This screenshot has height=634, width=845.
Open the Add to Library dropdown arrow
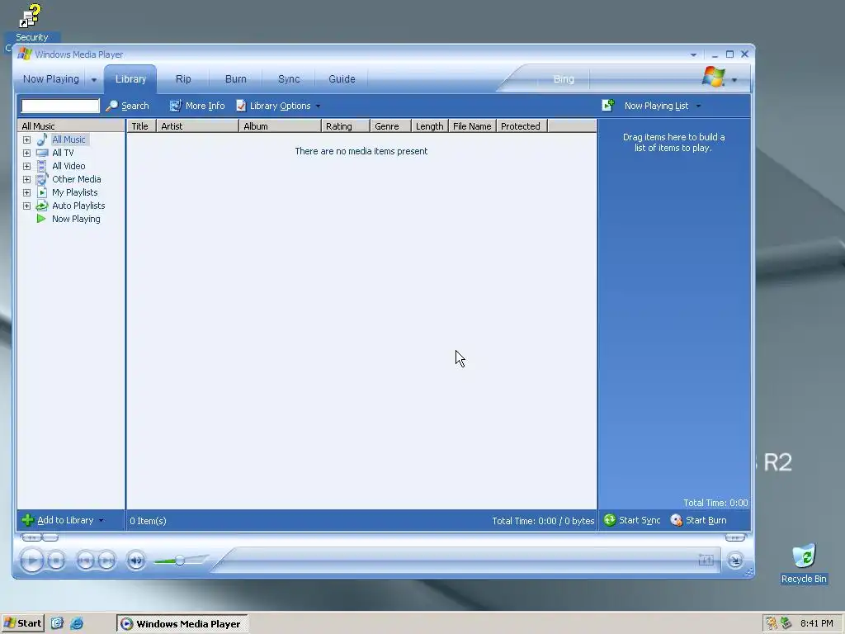[x=101, y=521]
